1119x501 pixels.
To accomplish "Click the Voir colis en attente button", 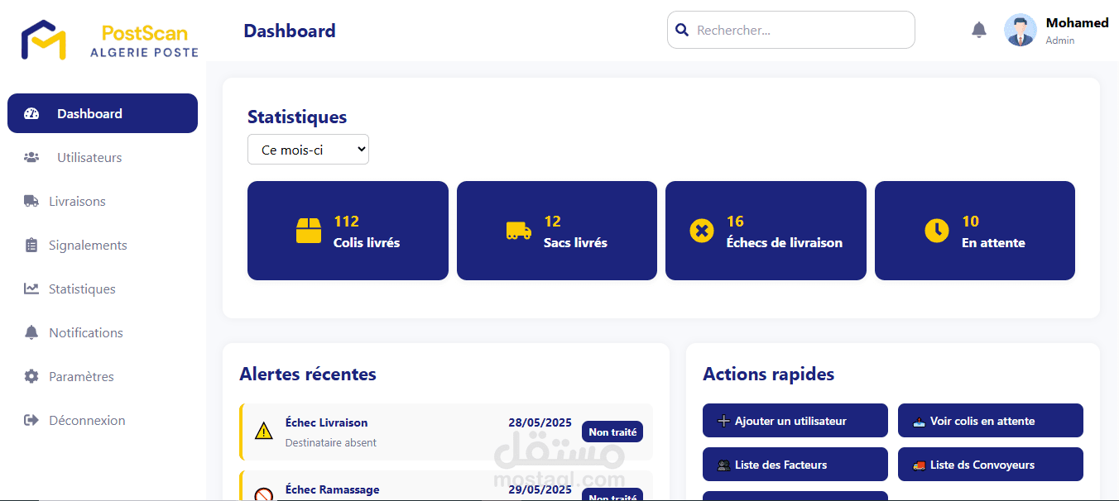I will 991,421.
